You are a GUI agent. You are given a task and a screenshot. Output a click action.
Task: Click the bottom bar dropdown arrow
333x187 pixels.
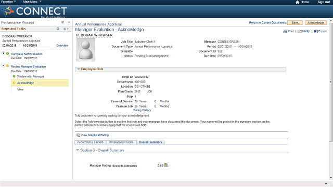click(x=326, y=184)
